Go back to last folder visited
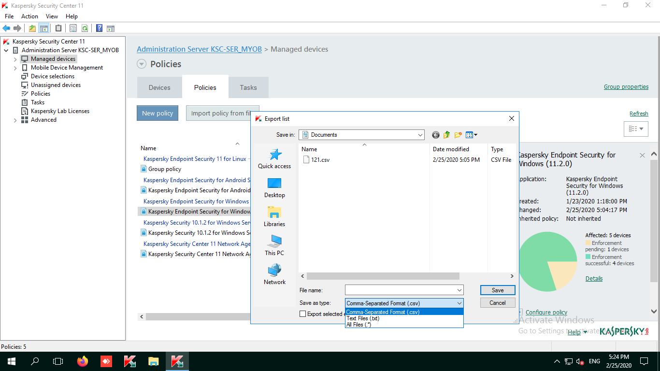The width and height of the screenshot is (660, 371). 436,135
